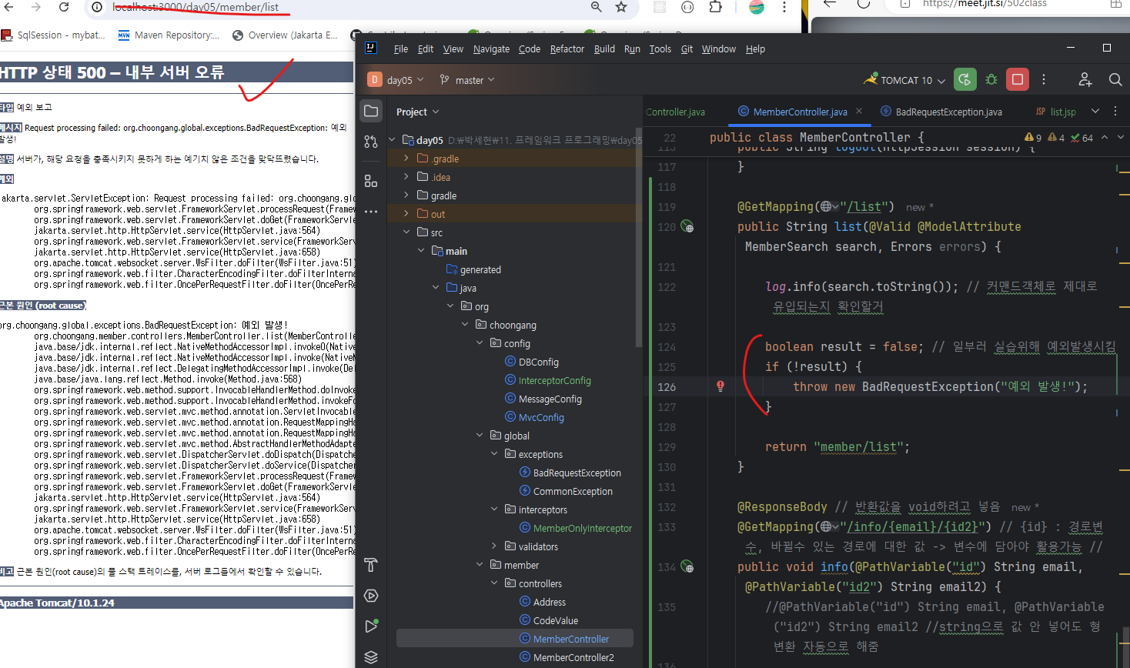Open the browser extensions puzzle icon
The image size is (1130, 668).
click(715, 7)
